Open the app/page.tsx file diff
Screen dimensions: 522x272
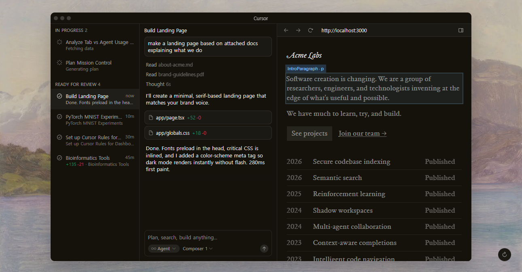pyautogui.click(x=208, y=117)
